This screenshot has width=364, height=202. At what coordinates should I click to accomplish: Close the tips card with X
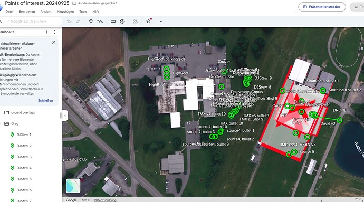54,42
